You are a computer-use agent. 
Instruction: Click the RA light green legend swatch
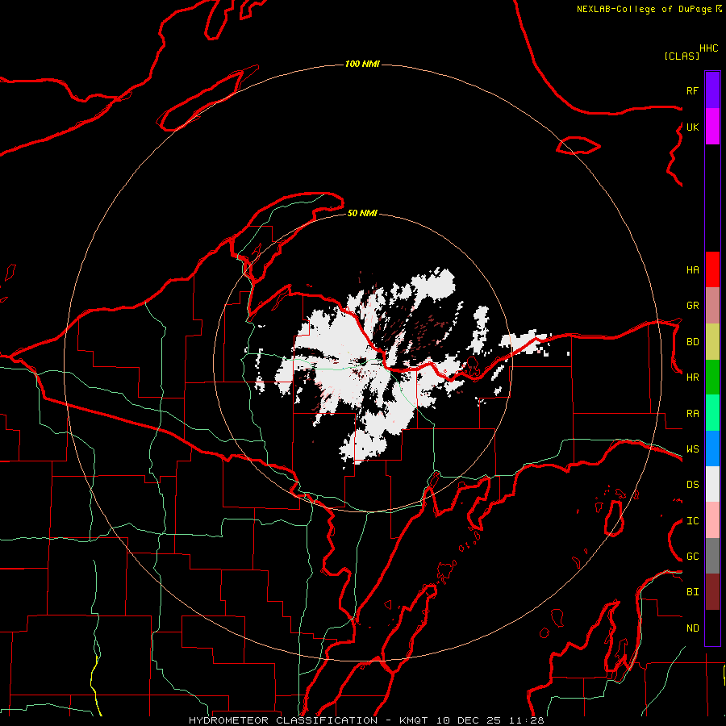click(712, 413)
